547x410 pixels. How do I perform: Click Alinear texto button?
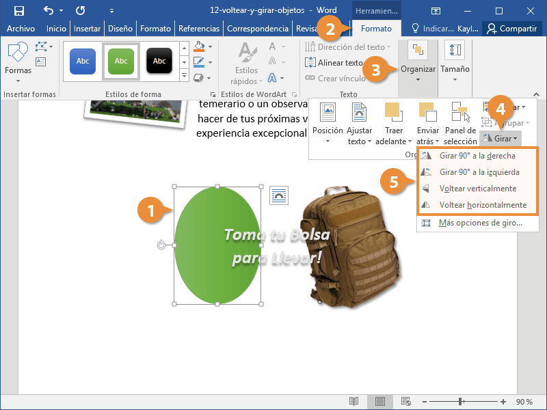pyautogui.click(x=335, y=63)
